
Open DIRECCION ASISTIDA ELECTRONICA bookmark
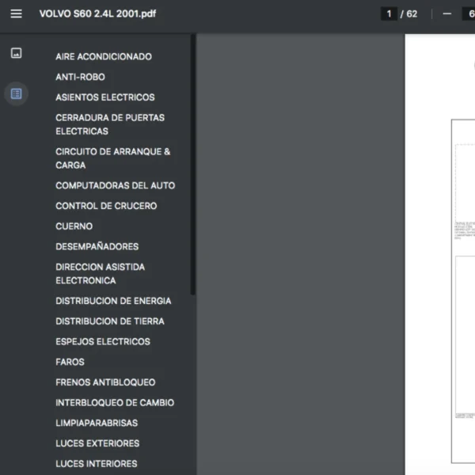pyautogui.click(x=100, y=274)
